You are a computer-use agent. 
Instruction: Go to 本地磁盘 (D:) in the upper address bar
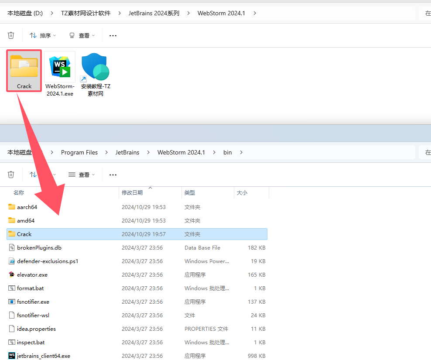[x=25, y=13]
